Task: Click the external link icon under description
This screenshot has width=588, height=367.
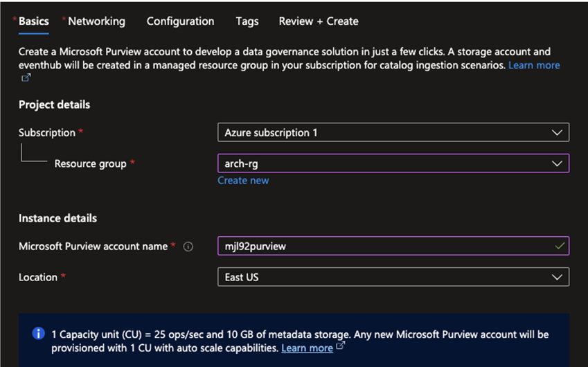Action: 26,78
